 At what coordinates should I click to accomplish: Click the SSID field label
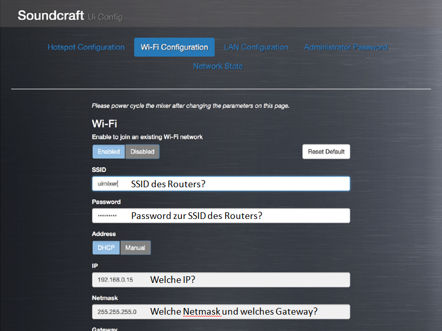(x=99, y=170)
